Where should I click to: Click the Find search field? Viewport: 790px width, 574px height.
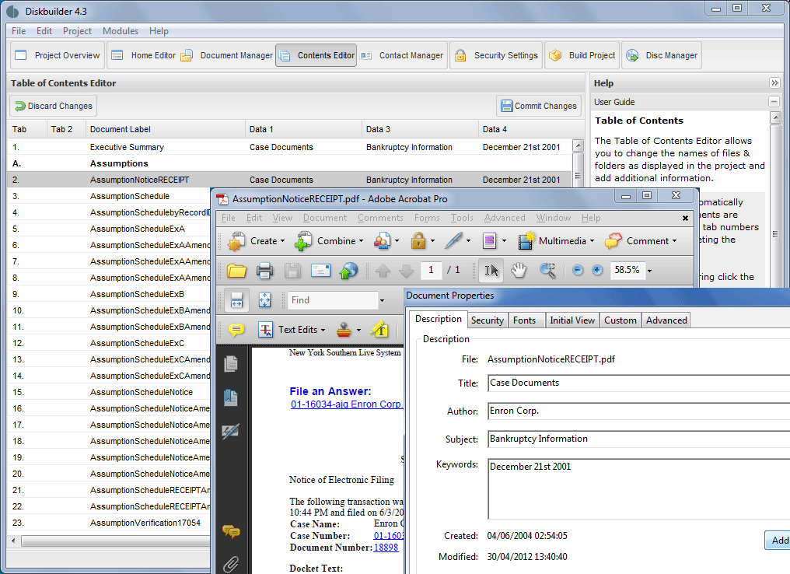coord(333,300)
